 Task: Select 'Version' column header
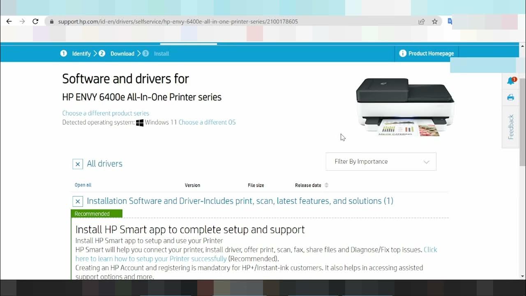pyautogui.click(x=192, y=185)
